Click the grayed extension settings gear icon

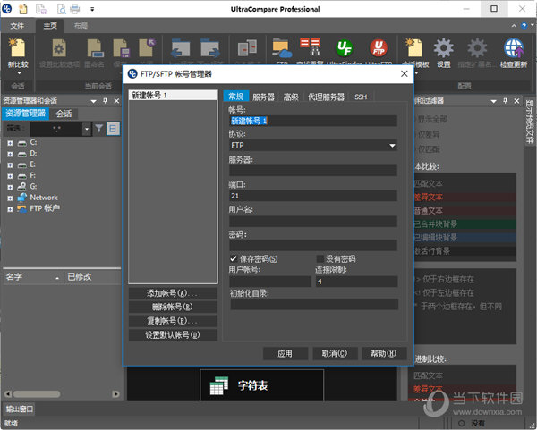point(477,48)
